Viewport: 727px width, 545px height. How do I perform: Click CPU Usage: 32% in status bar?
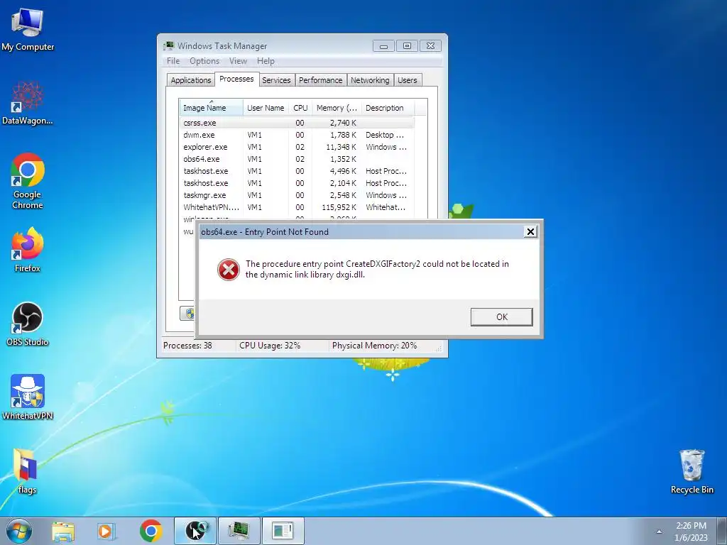click(270, 346)
